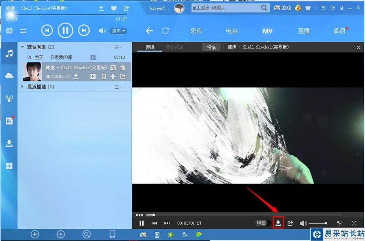This screenshot has width=365, height=241.
Task: Open the 临 temporary list sidebar icon
Action: point(9,121)
